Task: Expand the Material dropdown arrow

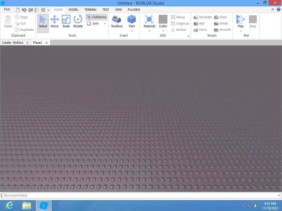Action: [149, 31]
